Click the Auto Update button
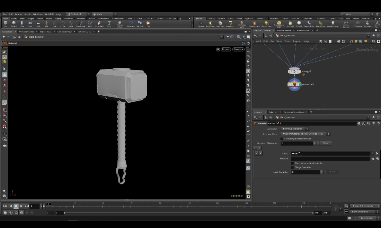 [x=367, y=218]
